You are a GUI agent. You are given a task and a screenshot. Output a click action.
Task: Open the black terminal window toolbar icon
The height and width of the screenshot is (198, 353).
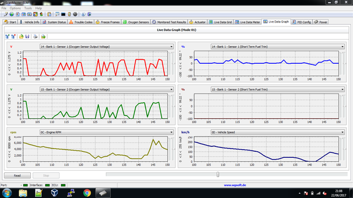pyautogui.click(x=63, y=14)
